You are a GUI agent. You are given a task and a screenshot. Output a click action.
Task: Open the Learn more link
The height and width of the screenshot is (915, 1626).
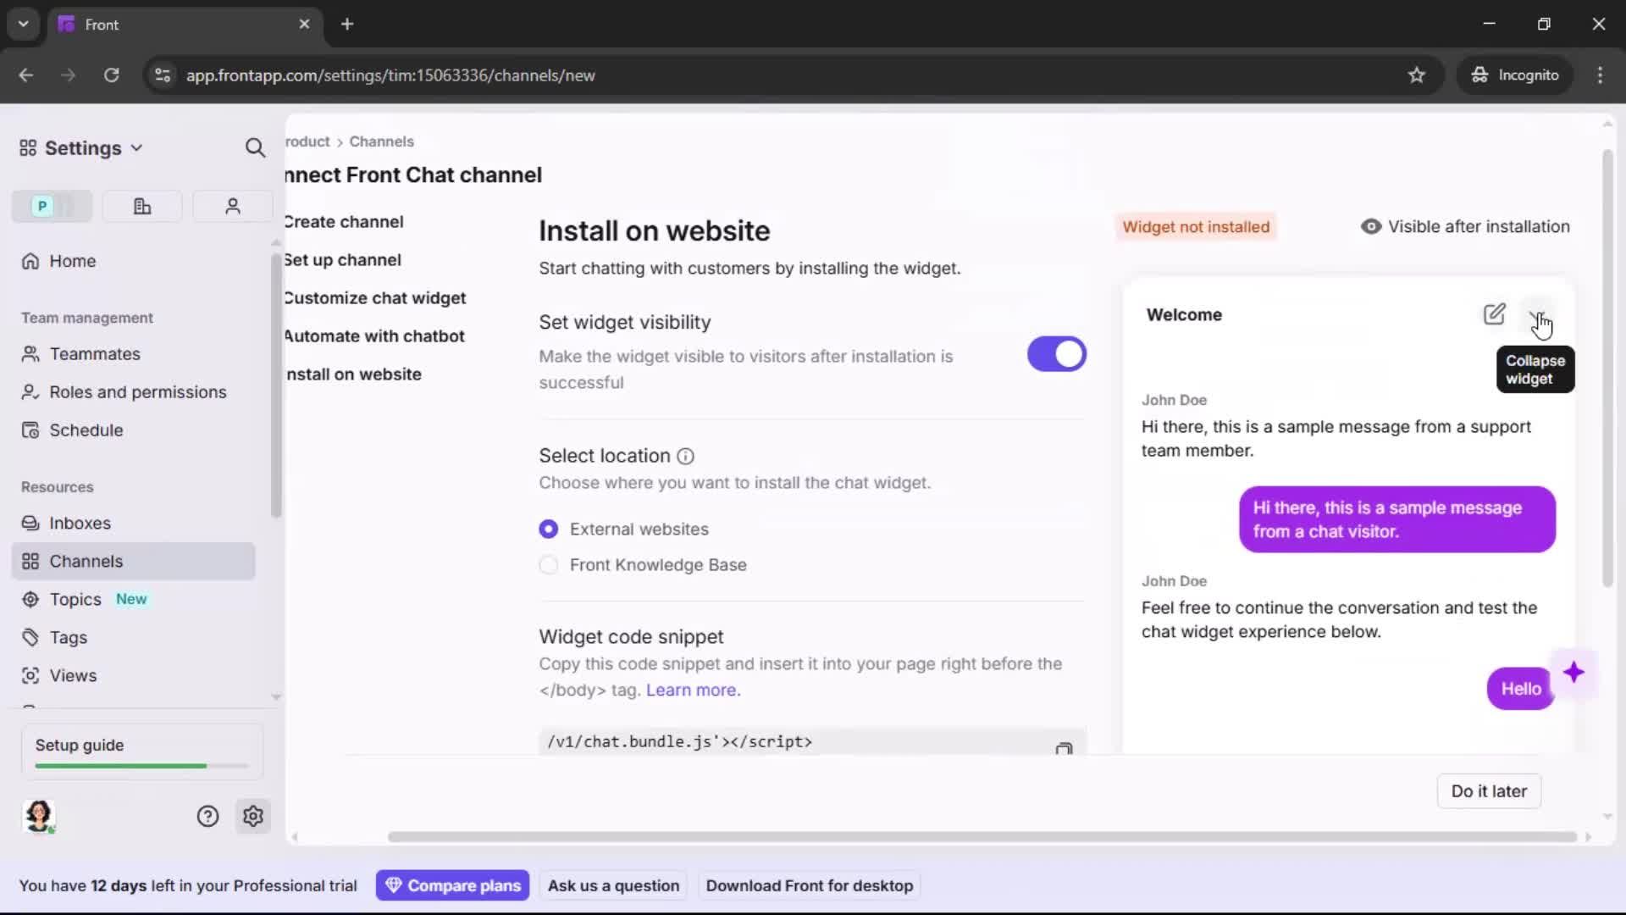coord(693,690)
